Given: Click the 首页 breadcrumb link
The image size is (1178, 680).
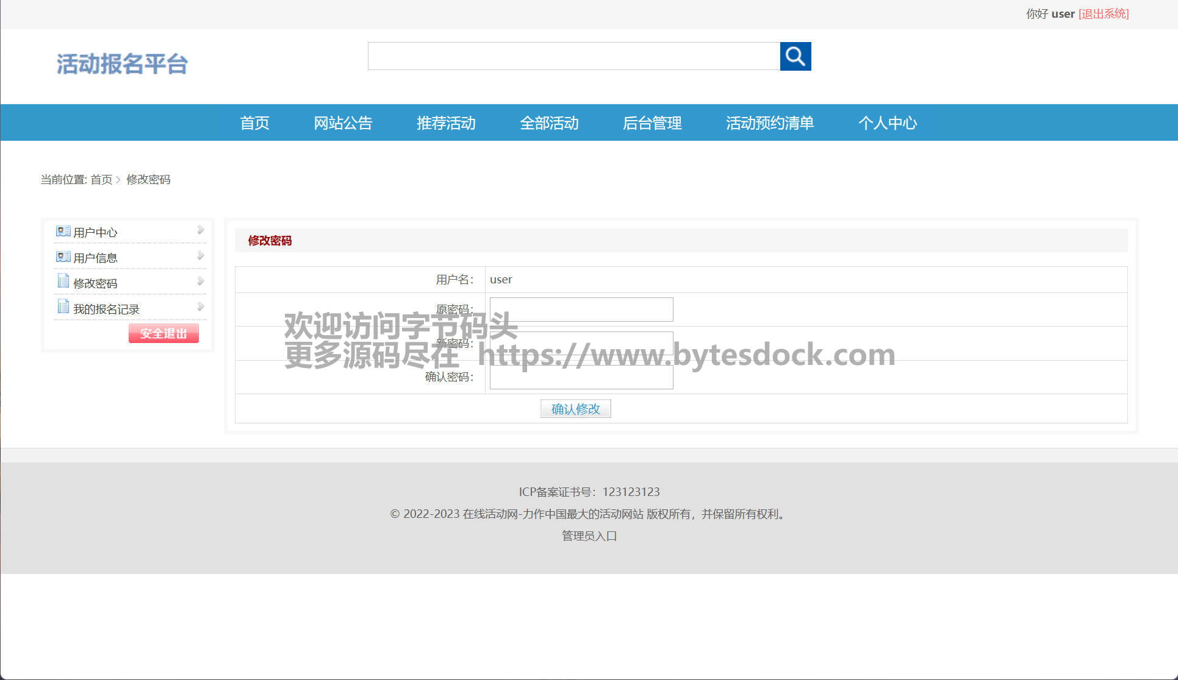Looking at the screenshot, I should pyautogui.click(x=101, y=180).
